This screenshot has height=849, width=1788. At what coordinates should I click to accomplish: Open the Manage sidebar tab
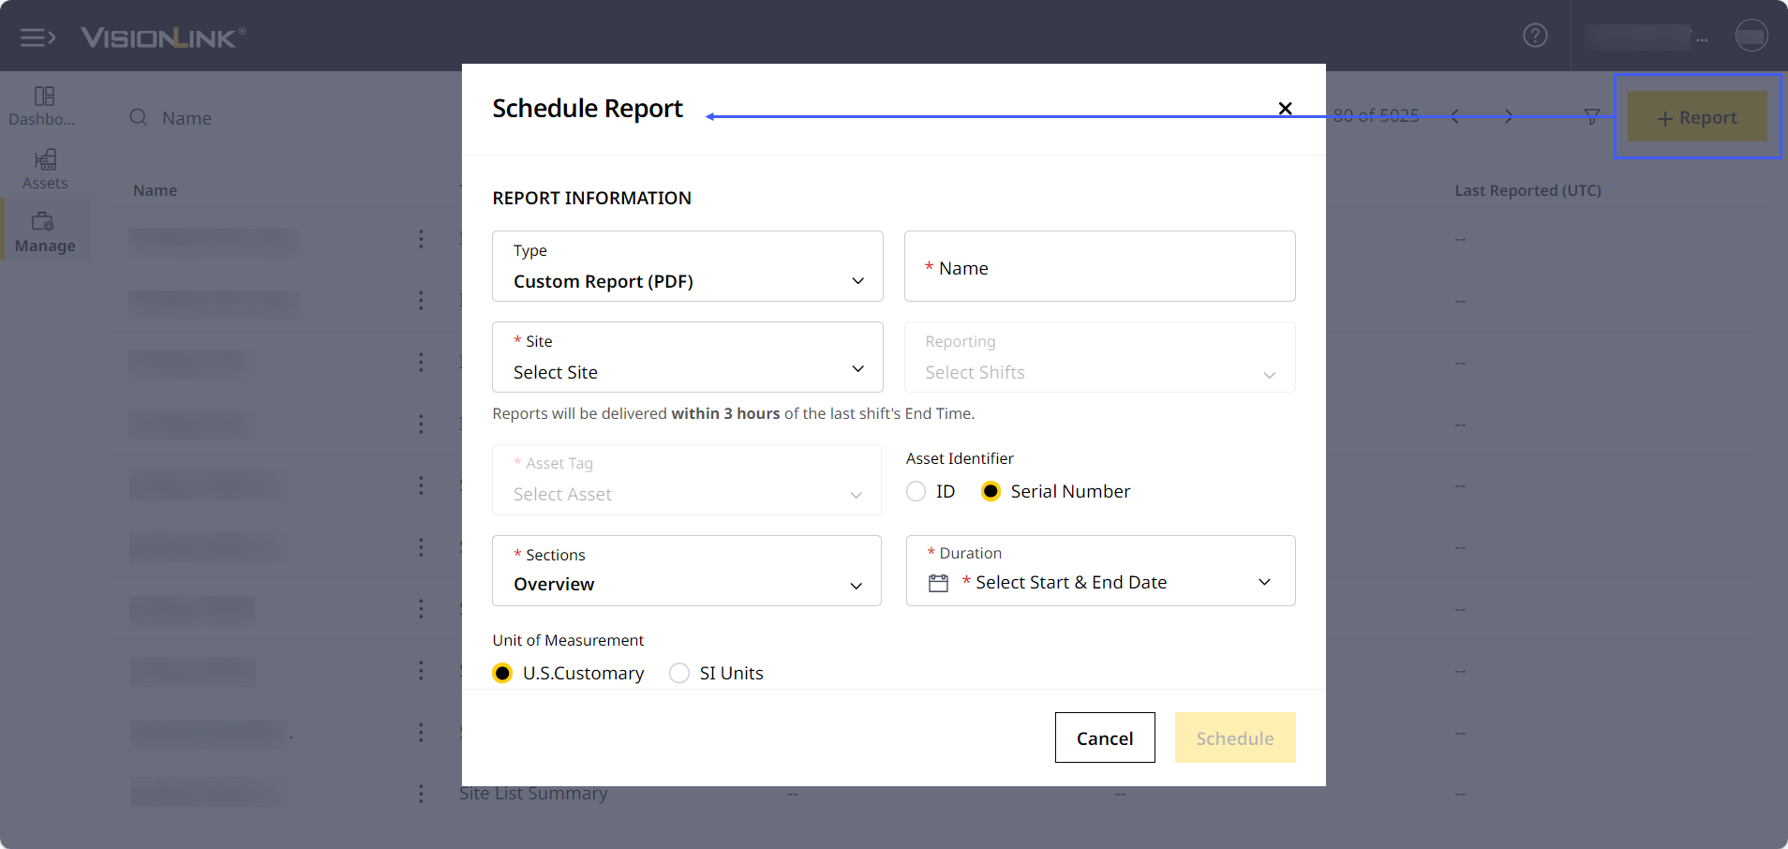(x=45, y=231)
